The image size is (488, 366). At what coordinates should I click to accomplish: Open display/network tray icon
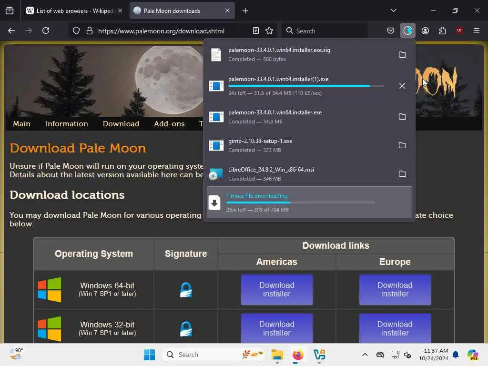395,355
